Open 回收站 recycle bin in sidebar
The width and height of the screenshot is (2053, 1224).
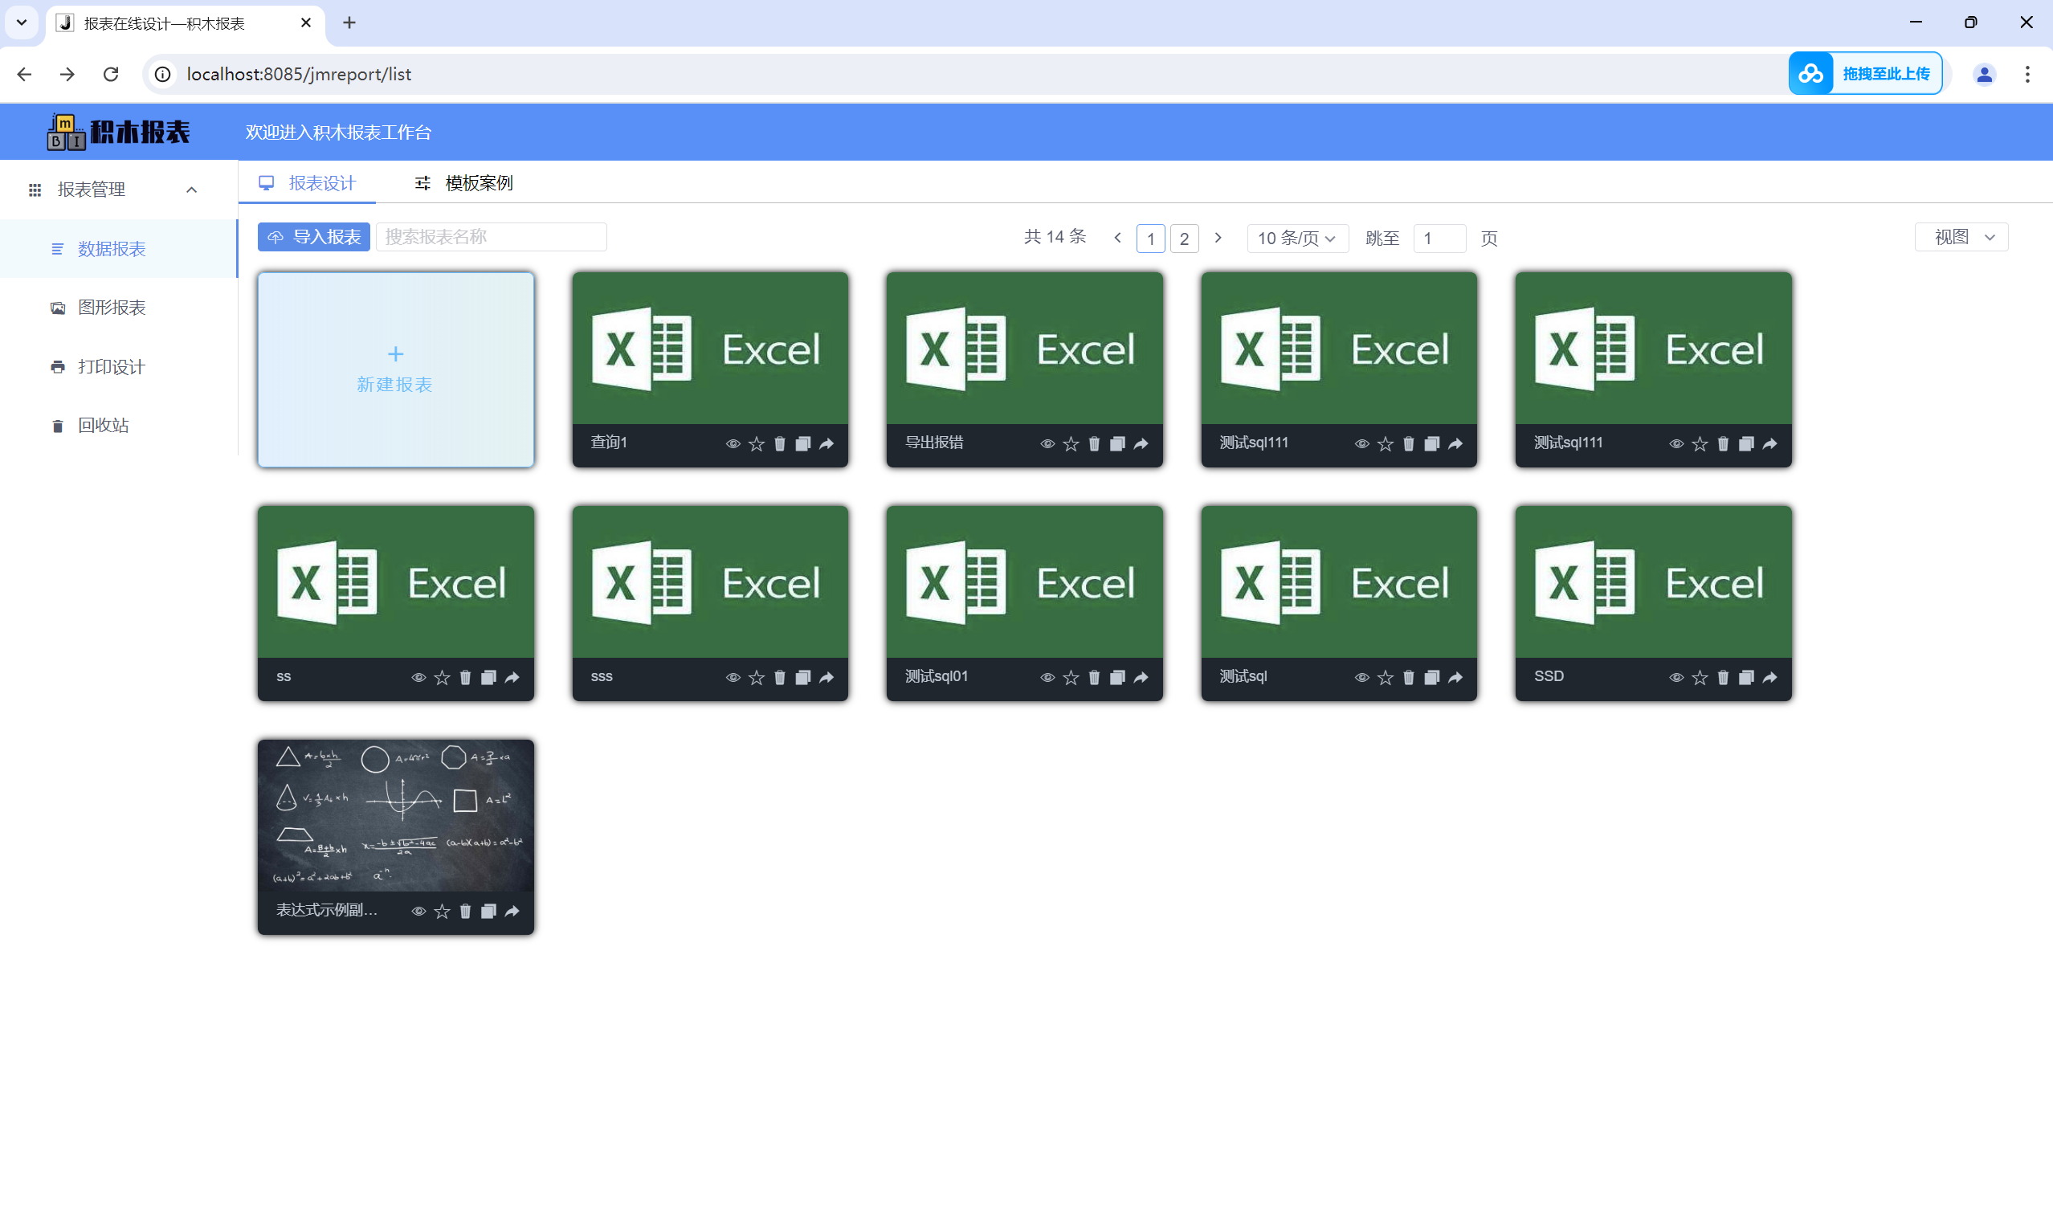click(x=118, y=426)
